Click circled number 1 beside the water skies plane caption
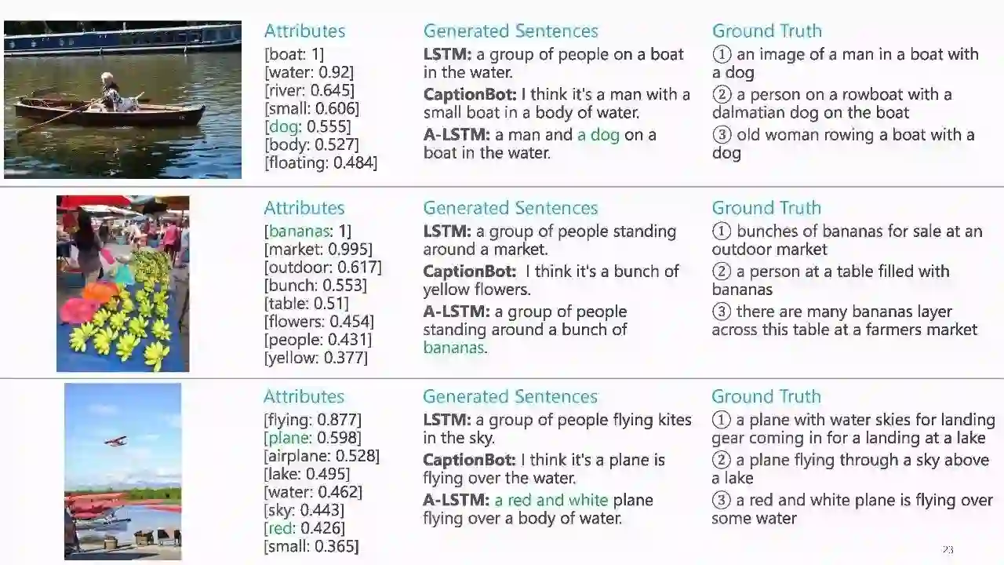1004x565 pixels. tap(722, 420)
